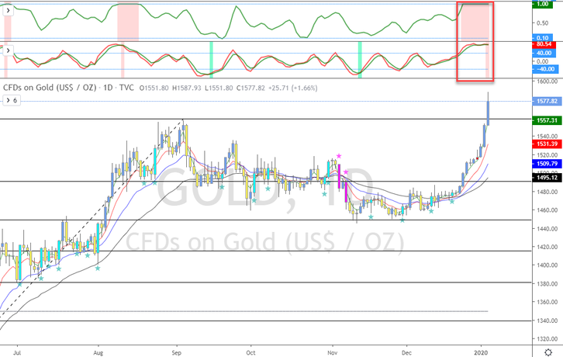Click the O1551.80 open value
The width and height of the screenshot is (563, 357).
coord(154,88)
